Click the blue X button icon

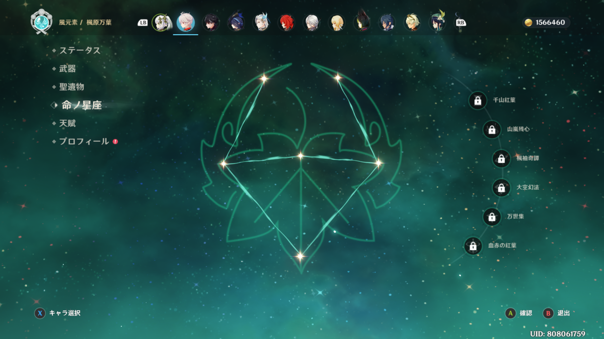pyautogui.click(x=40, y=313)
